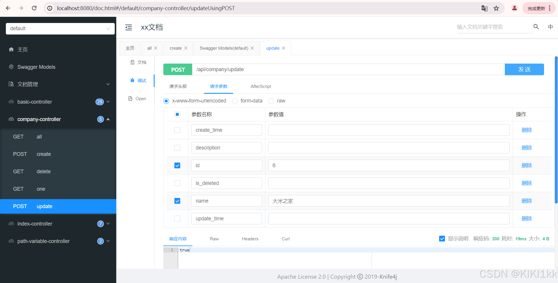Select the form-data radio button

coord(235,101)
